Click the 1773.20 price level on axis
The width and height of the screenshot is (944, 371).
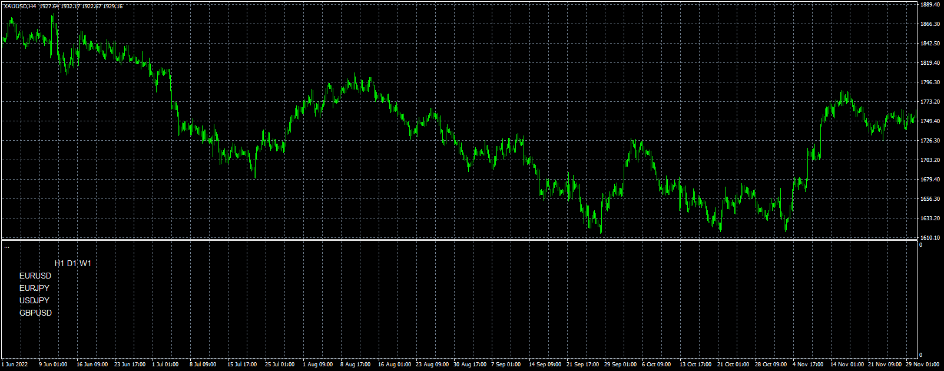pyautogui.click(x=930, y=102)
